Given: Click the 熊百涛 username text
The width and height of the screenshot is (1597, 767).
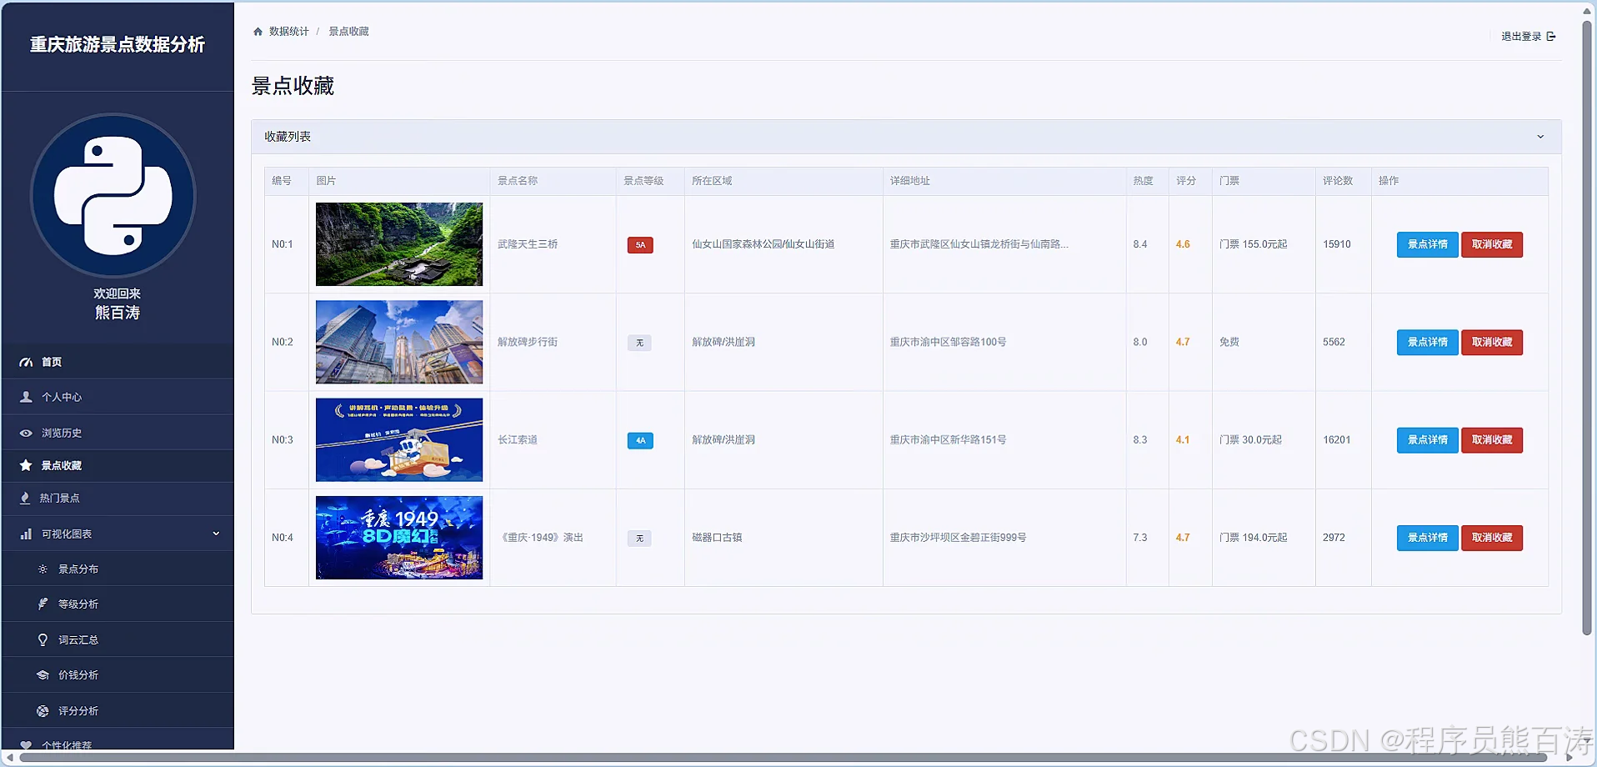Looking at the screenshot, I should (118, 313).
